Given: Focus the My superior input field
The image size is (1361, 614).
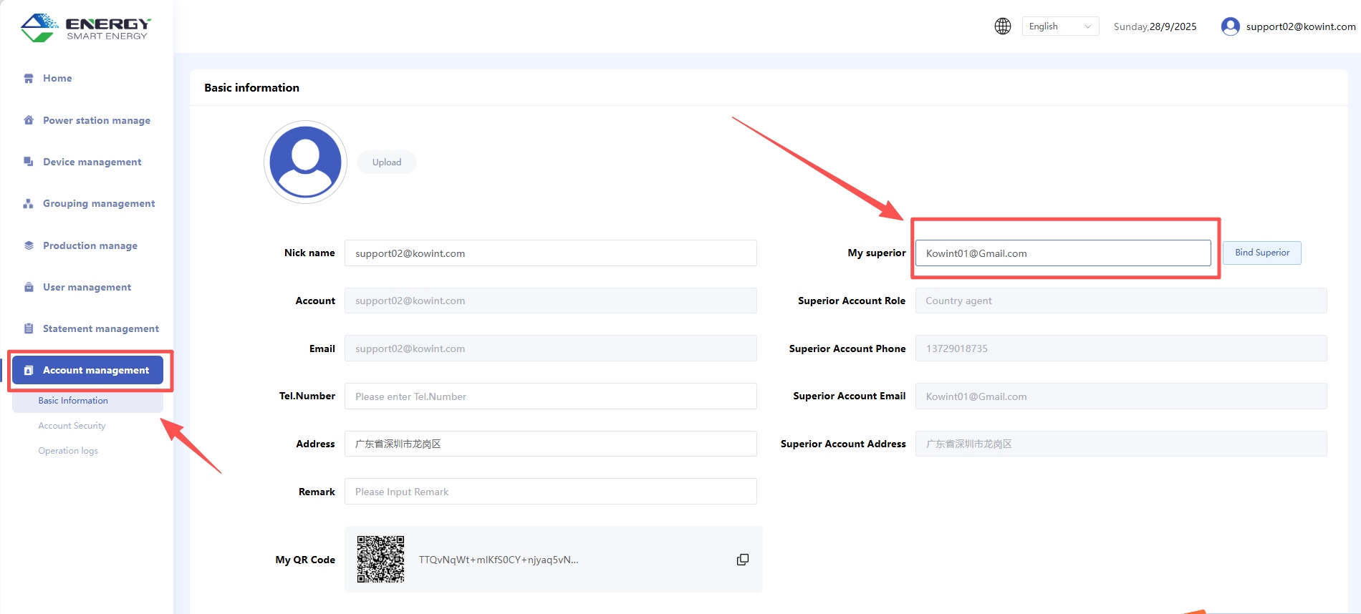Looking at the screenshot, I should coord(1062,253).
